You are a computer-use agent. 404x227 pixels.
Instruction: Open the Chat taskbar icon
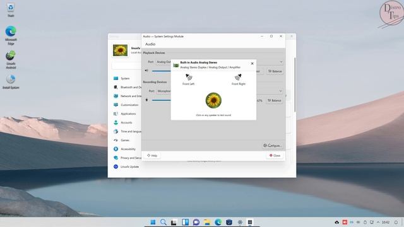click(x=196, y=222)
